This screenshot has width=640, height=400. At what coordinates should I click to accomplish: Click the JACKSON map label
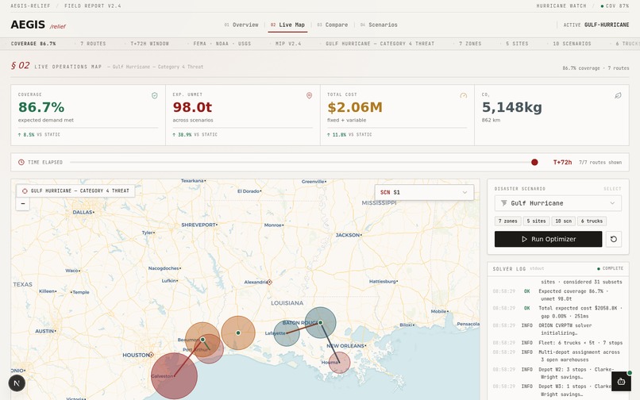[348, 235]
